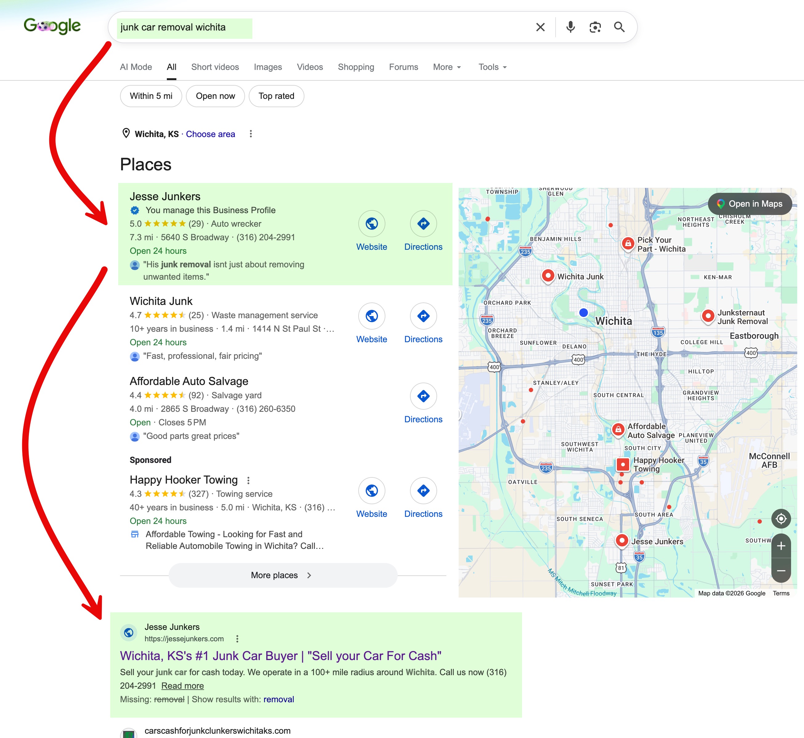Click the Website globe icon for Jesse Junkers
Image resolution: width=804 pixels, height=738 pixels.
[x=372, y=224]
